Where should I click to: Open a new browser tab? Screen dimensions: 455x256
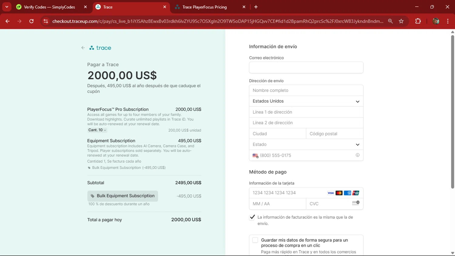pos(256,7)
